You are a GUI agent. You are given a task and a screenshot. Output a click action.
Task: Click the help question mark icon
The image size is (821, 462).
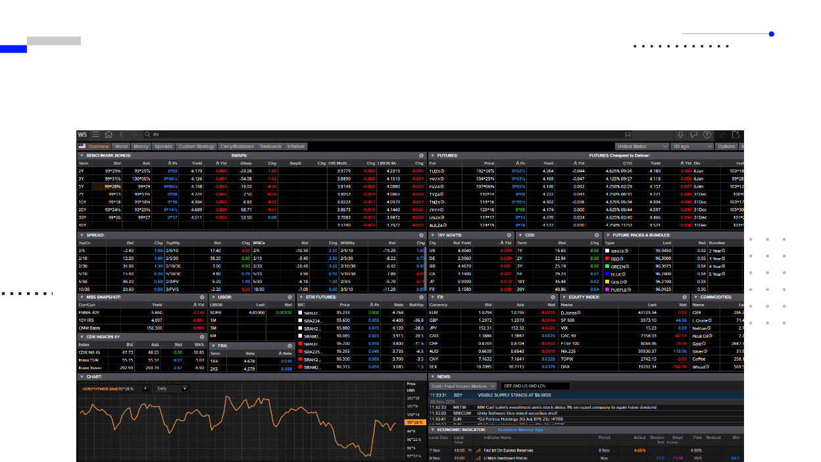[x=707, y=134]
